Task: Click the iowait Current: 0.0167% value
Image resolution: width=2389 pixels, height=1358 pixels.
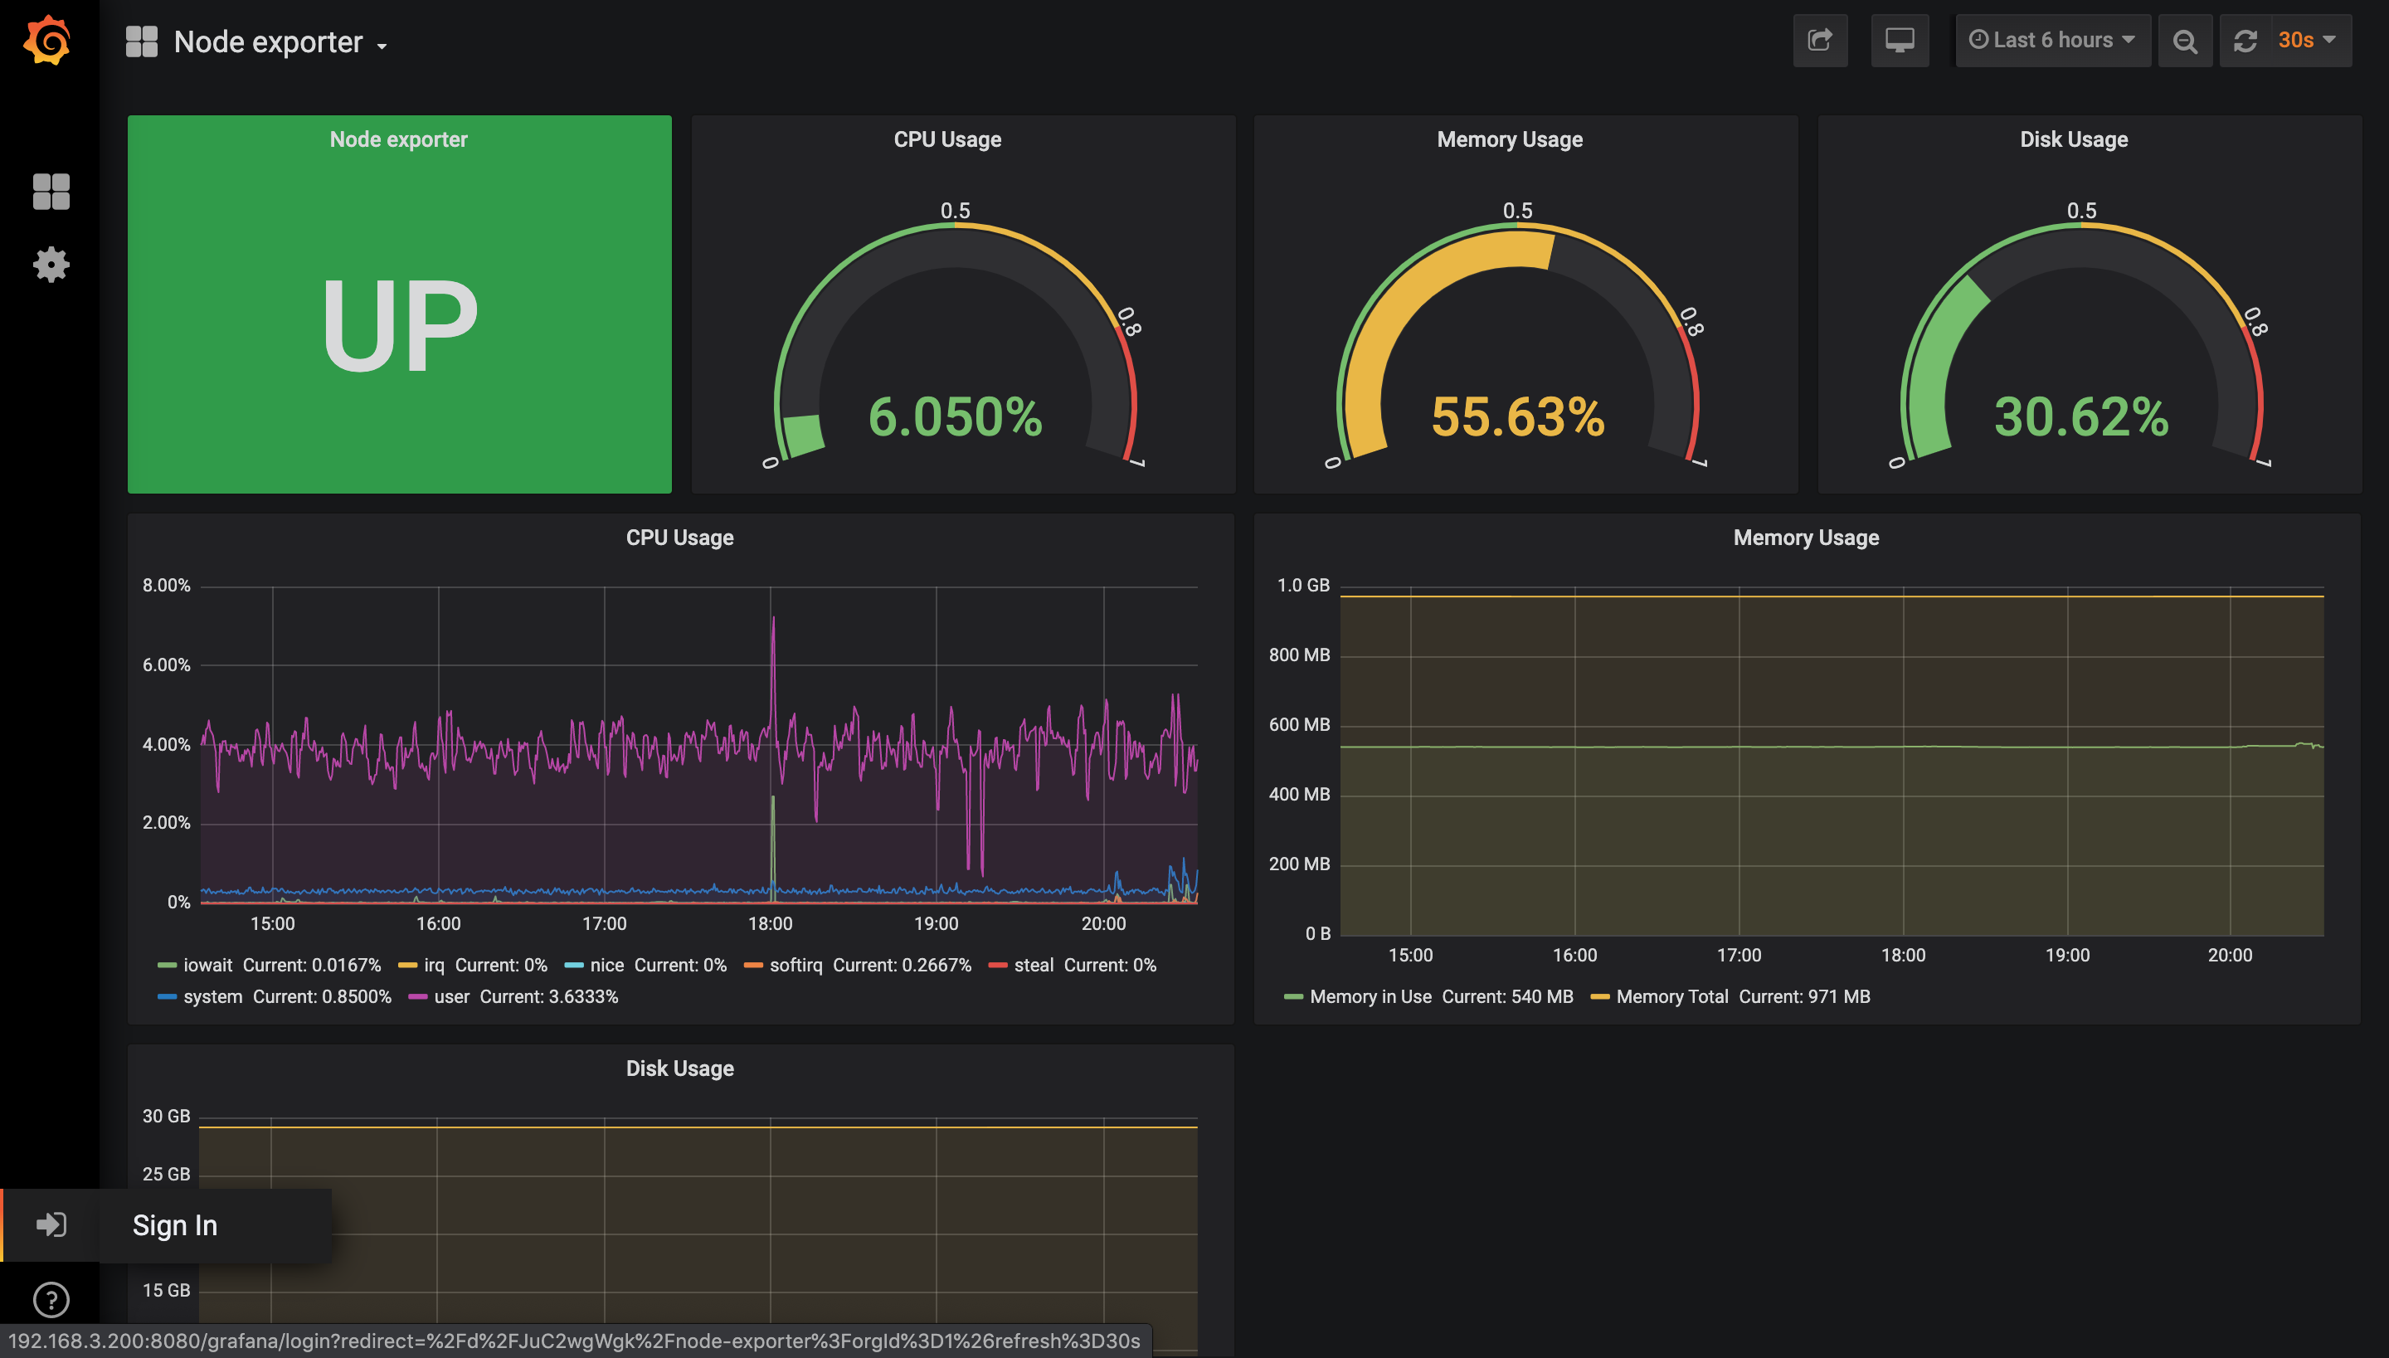Action: [x=311, y=966]
